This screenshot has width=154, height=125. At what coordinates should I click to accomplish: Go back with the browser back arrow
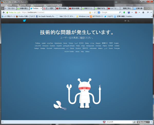click(4, 12)
